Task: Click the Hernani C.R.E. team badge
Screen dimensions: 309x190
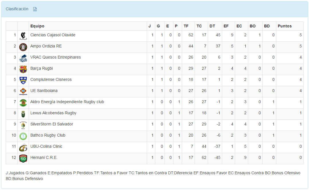Action: click(23, 158)
